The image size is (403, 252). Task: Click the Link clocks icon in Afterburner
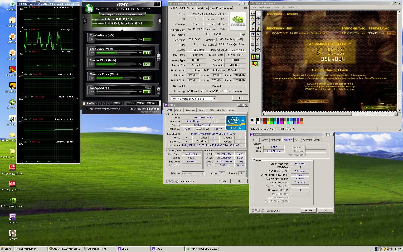(159, 57)
